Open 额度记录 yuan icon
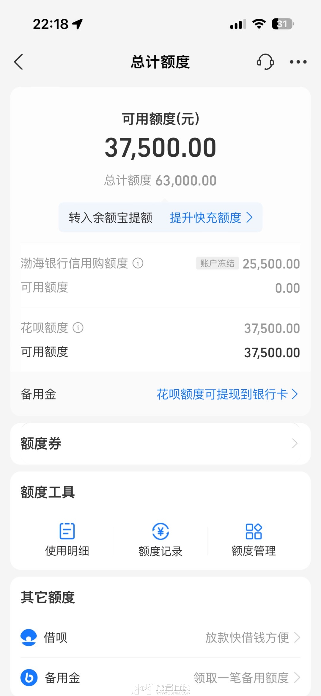Image resolution: width=321 pixels, height=696 pixels. (x=160, y=531)
